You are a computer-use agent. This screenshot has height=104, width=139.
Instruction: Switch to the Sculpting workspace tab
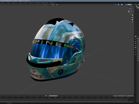point(3,3)
